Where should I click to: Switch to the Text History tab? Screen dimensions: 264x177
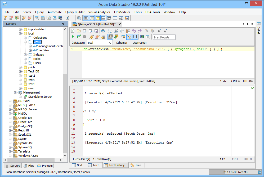(114, 165)
